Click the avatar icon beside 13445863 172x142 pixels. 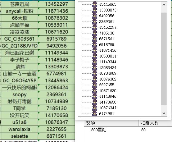(x=95, y=4)
